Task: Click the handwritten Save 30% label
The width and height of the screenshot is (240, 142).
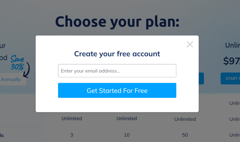Action: point(17,63)
